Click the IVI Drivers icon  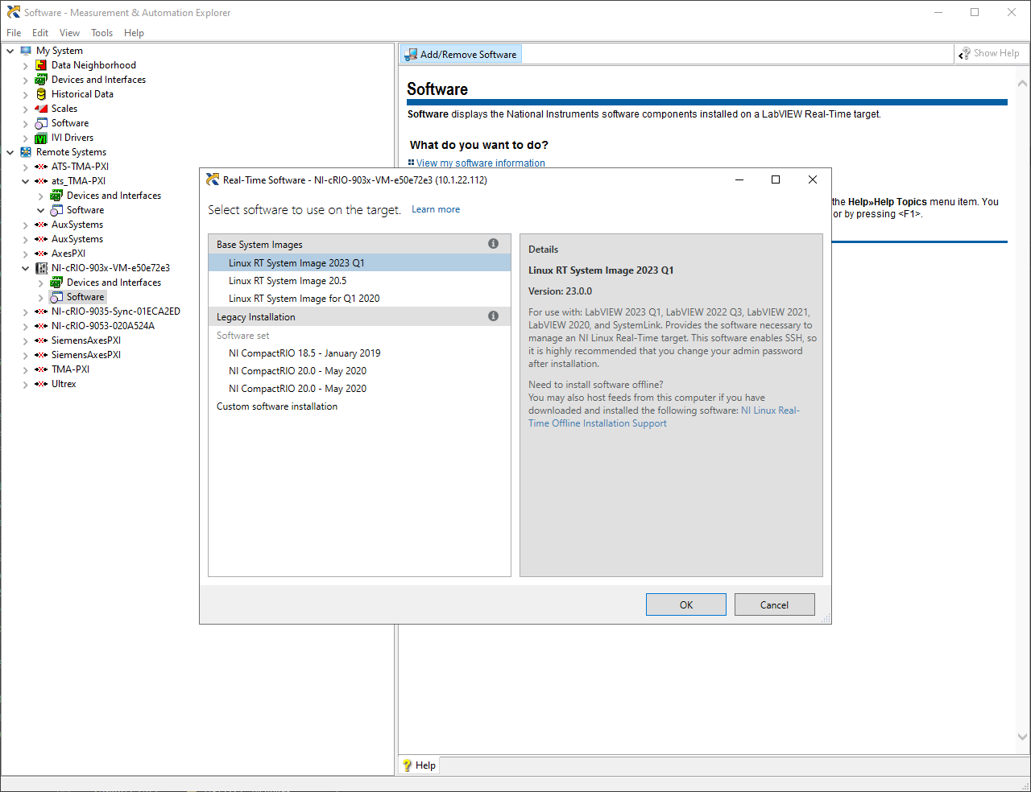41,138
